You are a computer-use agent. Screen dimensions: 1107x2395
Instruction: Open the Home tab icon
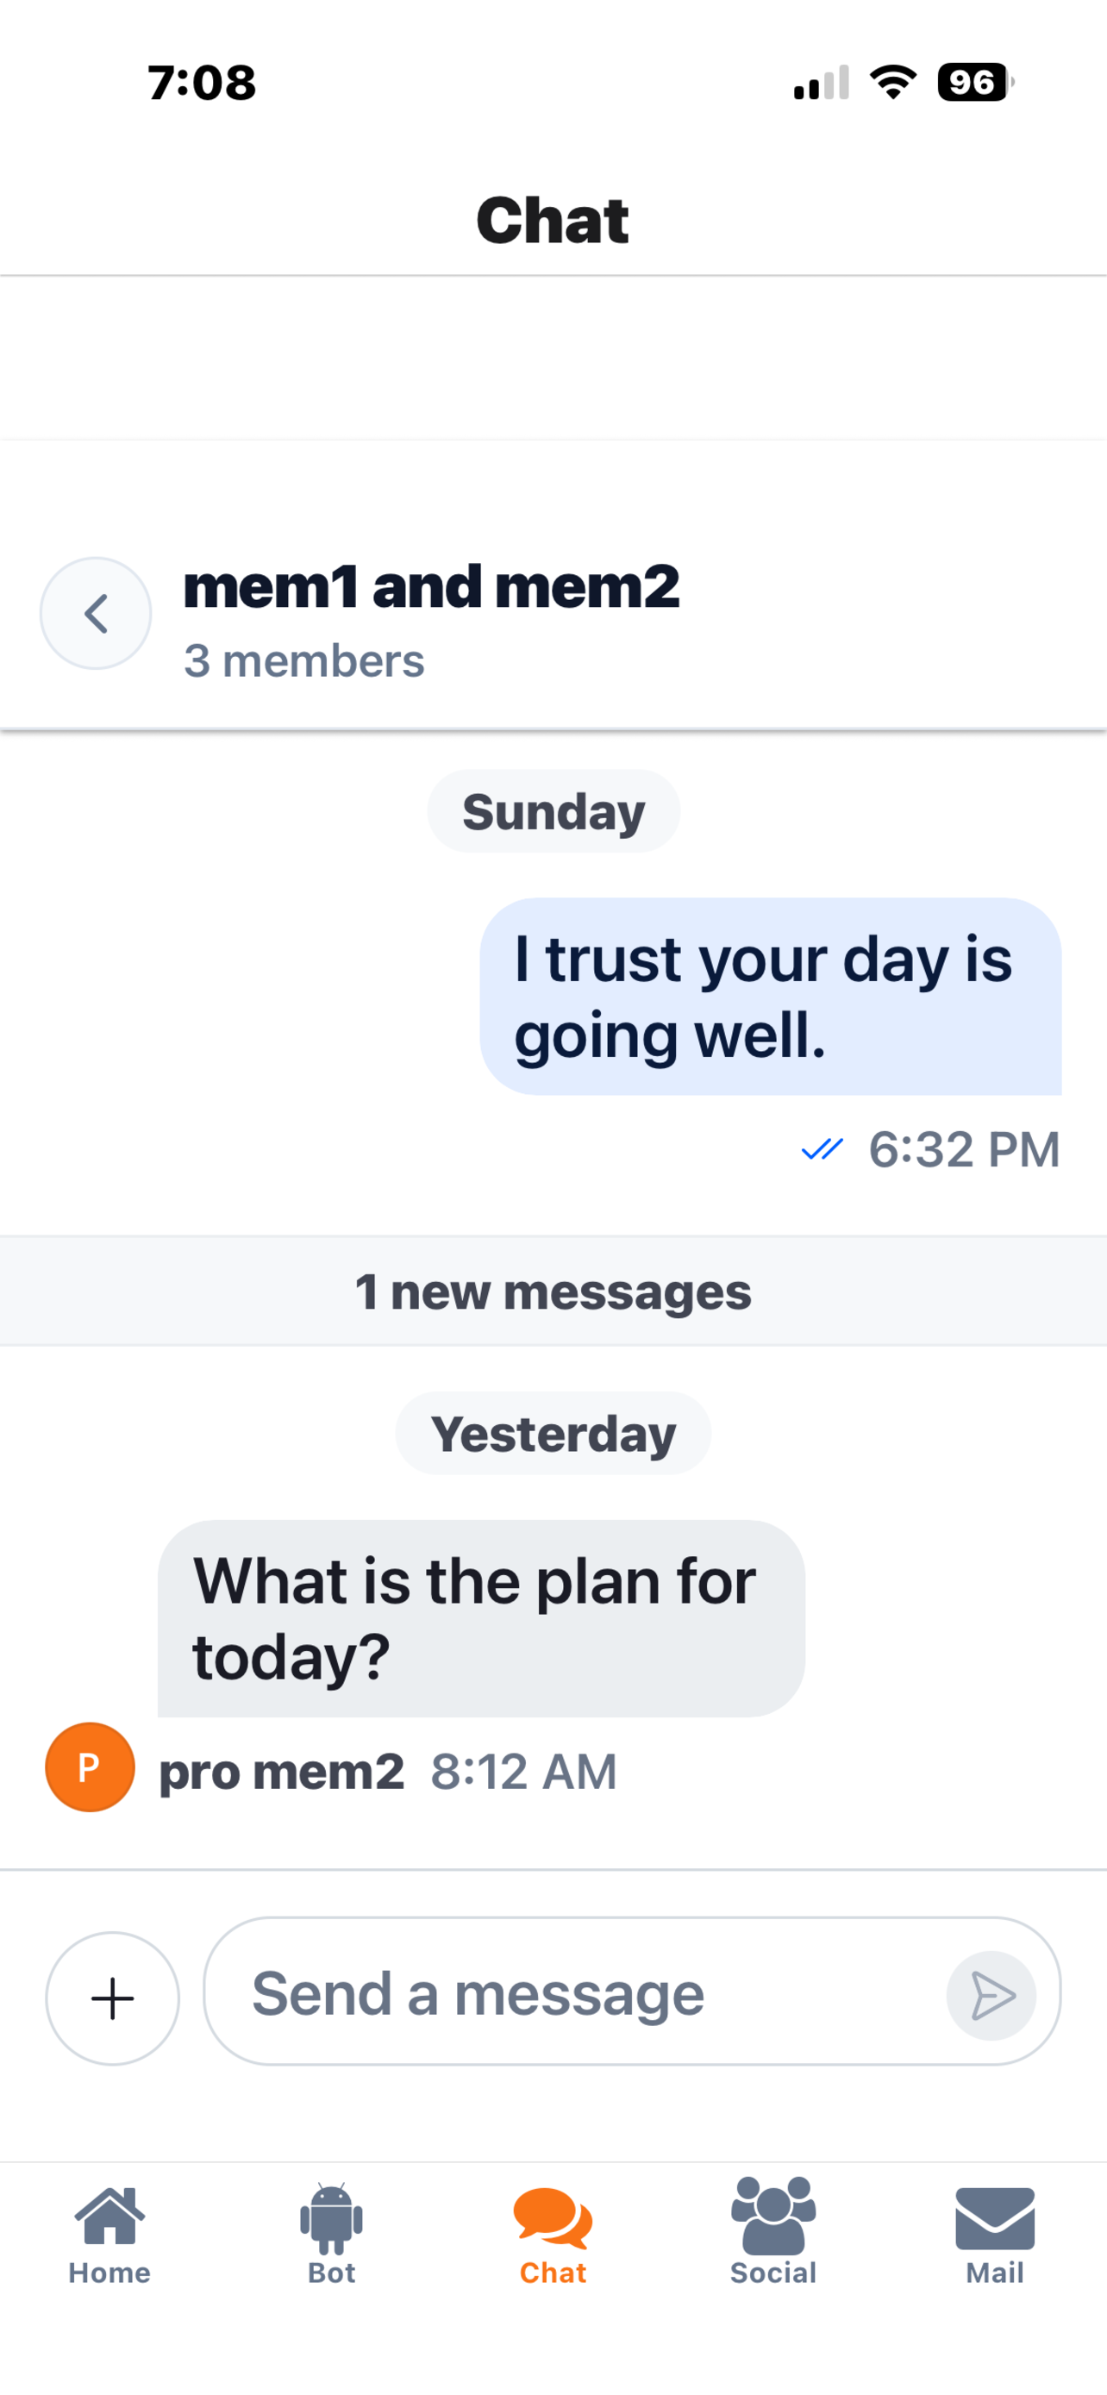(x=109, y=2216)
